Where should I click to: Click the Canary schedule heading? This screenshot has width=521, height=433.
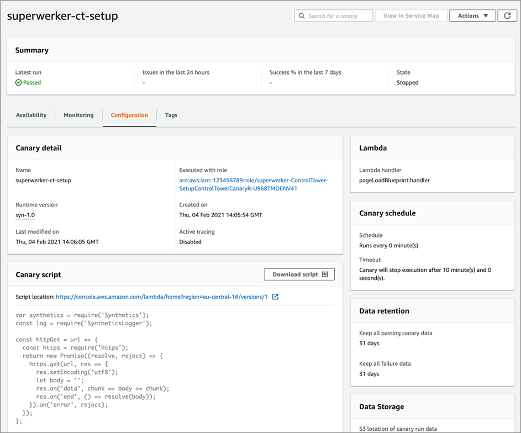click(387, 213)
